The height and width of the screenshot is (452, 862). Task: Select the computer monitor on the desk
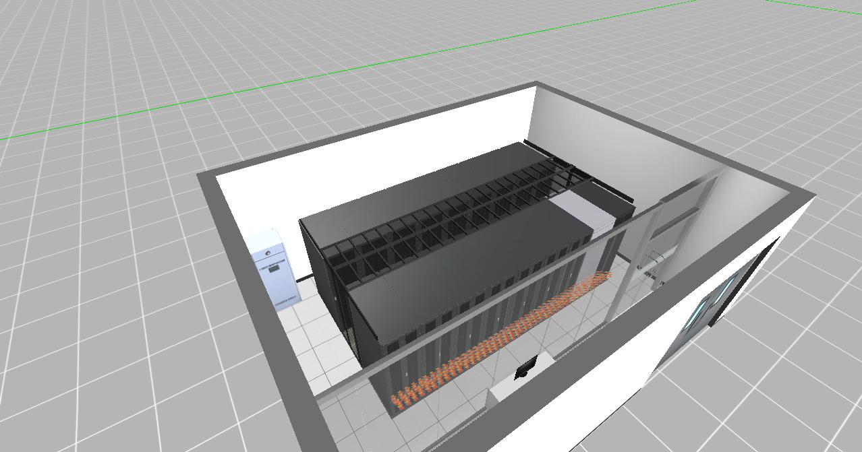tap(524, 368)
